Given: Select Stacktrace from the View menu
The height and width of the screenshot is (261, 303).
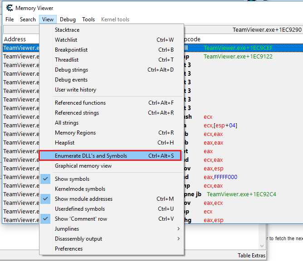Looking at the screenshot, I should tap(112, 30).
